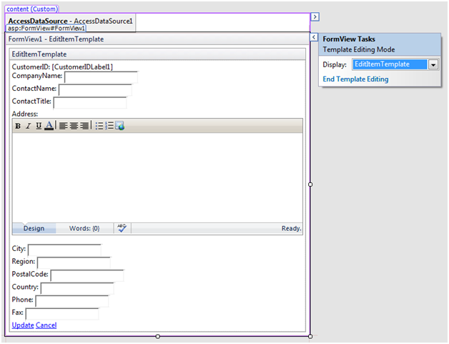The width and height of the screenshot is (449, 344).
Task: Run the ABC spell check
Action: click(122, 228)
